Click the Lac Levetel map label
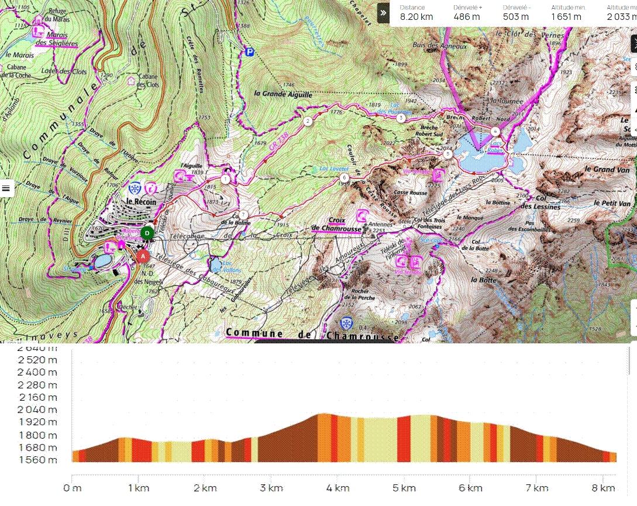 [x=334, y=168]
